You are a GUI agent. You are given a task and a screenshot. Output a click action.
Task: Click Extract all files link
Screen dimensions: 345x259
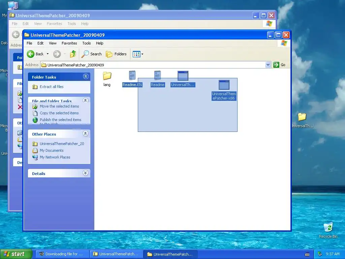[52, 87]
